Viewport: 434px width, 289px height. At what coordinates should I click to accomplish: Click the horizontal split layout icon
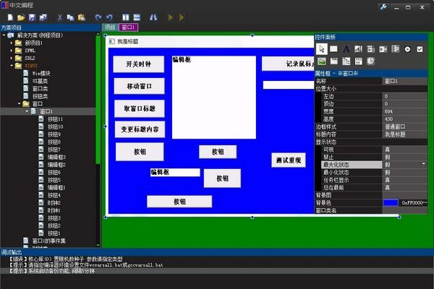137,17
